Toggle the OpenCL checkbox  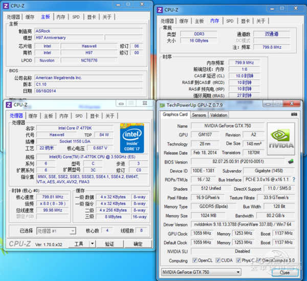point(194,260)
